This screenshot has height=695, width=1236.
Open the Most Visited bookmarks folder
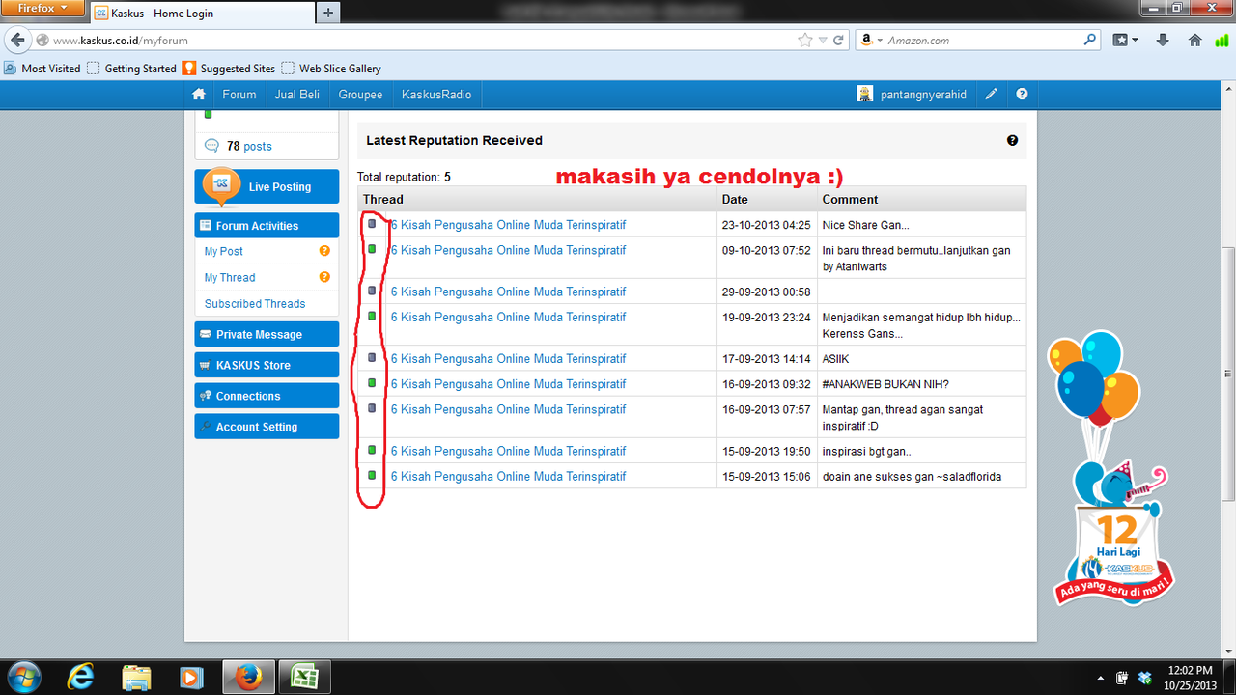pyautogui.click(x=42, y=69)
